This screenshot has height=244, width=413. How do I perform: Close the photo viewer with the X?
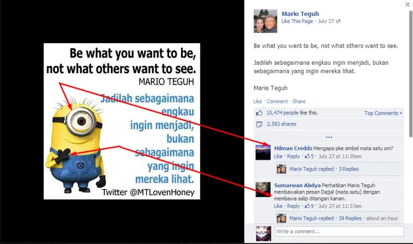[407, 5]
